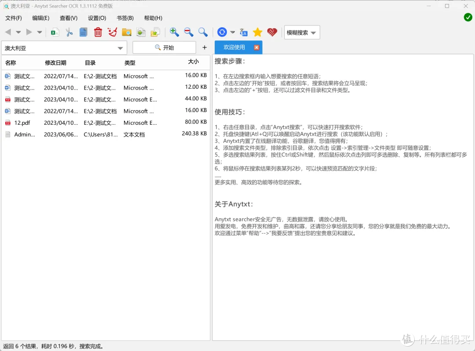Viewport: 475px width, 351px height.
Task: Sort by the 修改日期 column header
Action: tap(55, 63)
